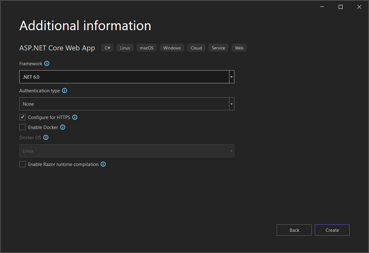This screenshot has height=253, width=369.
Task: Open the Framework dropdown arrow
Action: pos(232,77)
